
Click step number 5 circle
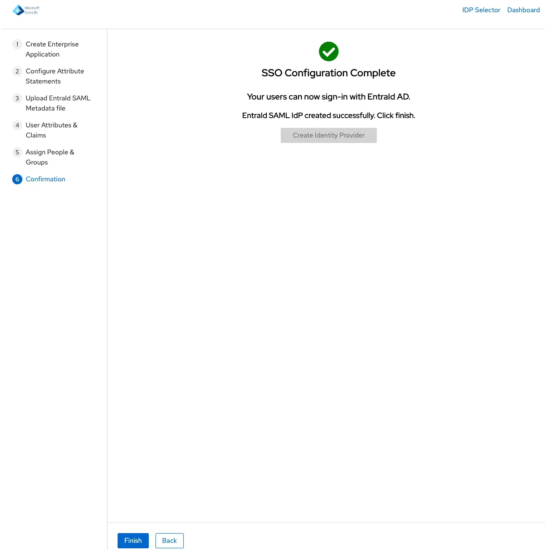(x=17, y=152)
